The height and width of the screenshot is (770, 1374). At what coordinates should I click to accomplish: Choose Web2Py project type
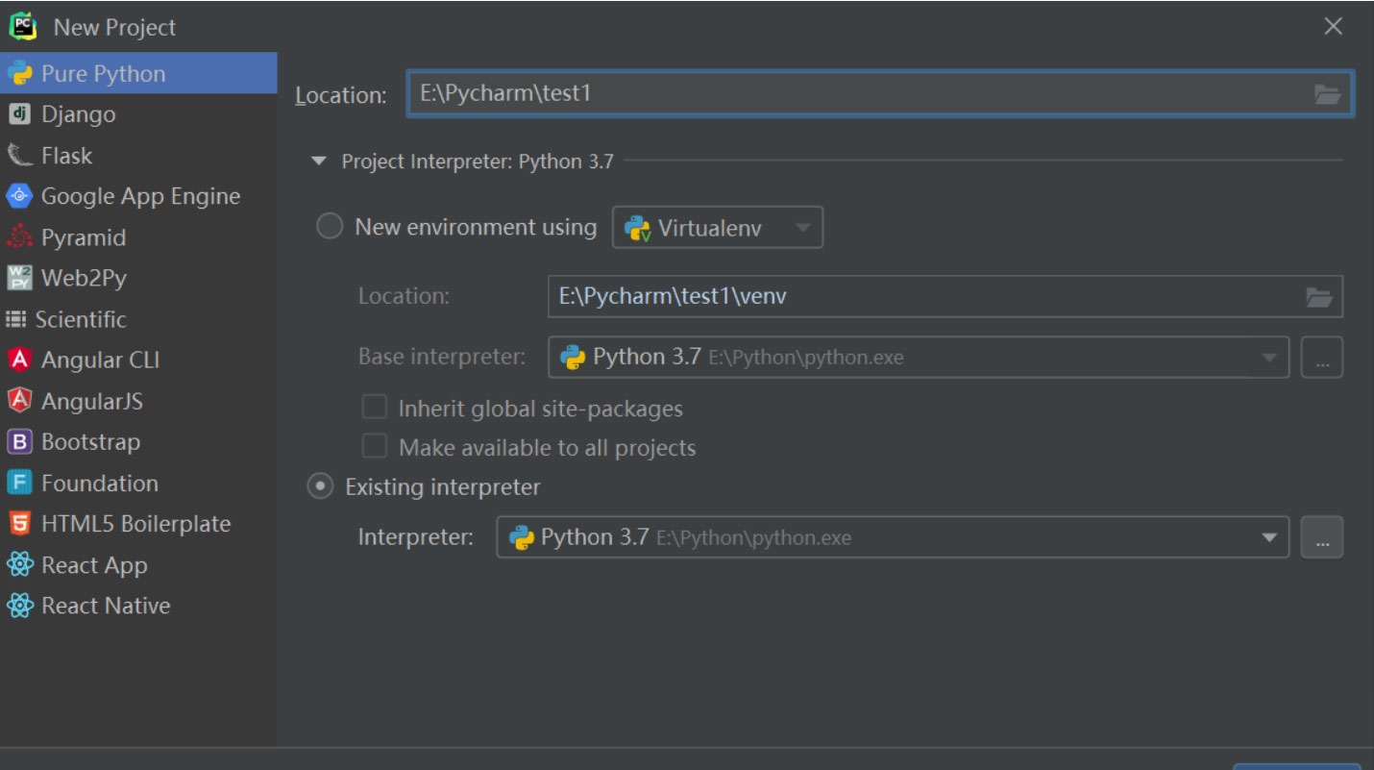(138, 278)
